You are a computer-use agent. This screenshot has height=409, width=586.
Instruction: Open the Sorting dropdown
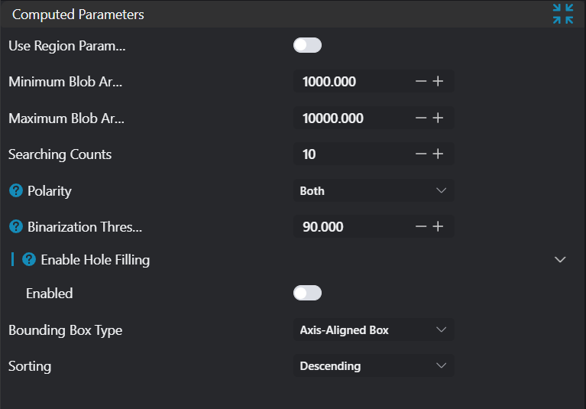[x=373, y=365]
